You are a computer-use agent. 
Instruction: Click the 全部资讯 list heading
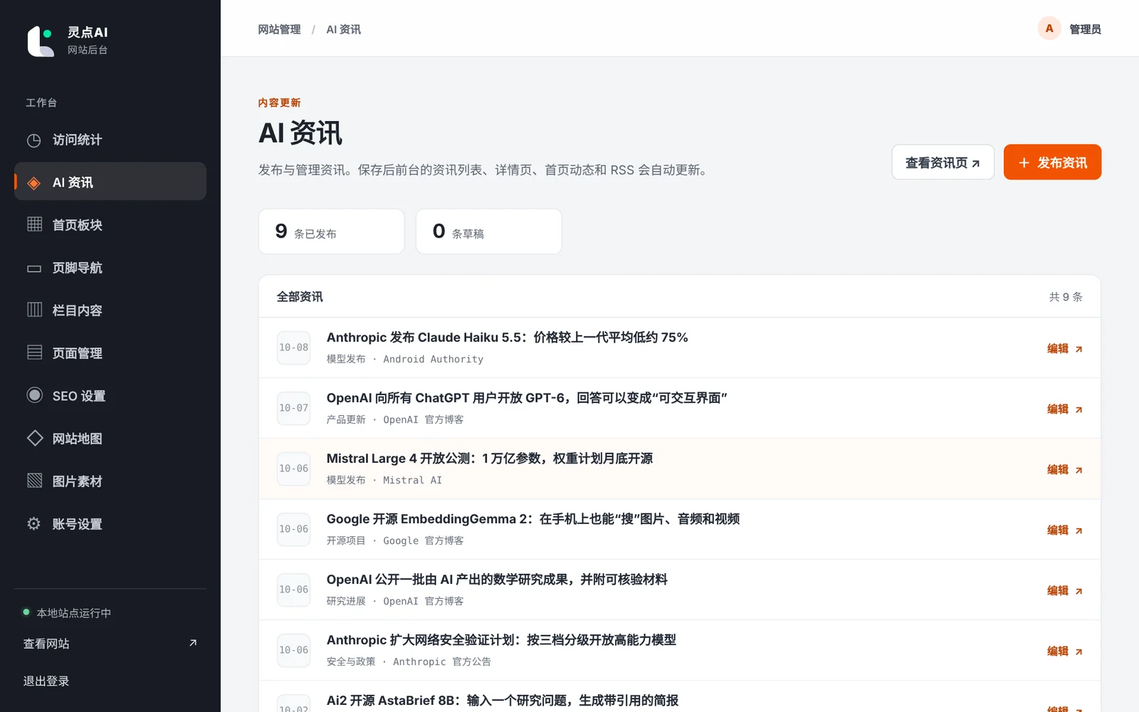pyautogui.click(x=300, y=297)
